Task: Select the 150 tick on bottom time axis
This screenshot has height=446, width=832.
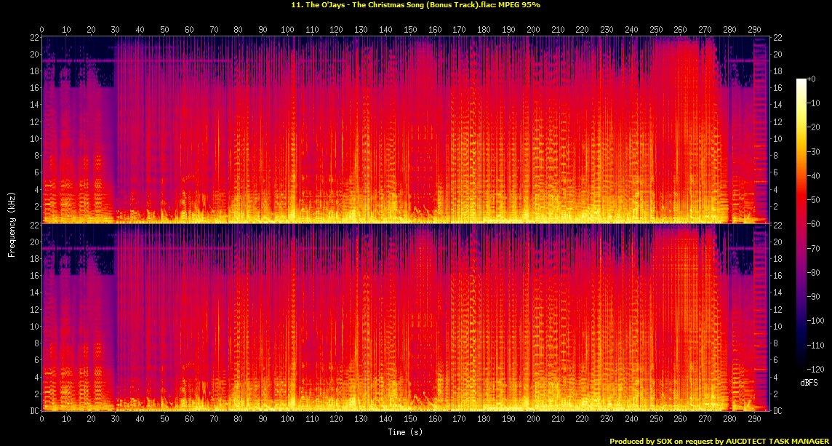Action: 411,420
